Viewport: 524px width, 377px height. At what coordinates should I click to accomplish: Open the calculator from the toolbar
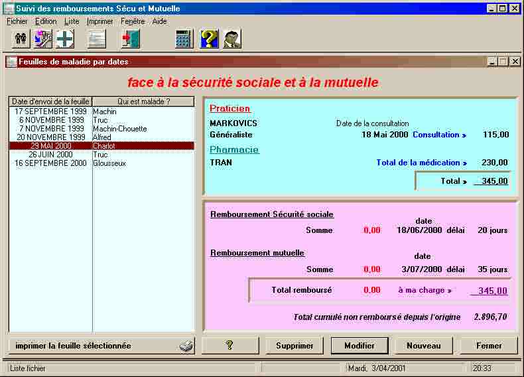(184, 38)
